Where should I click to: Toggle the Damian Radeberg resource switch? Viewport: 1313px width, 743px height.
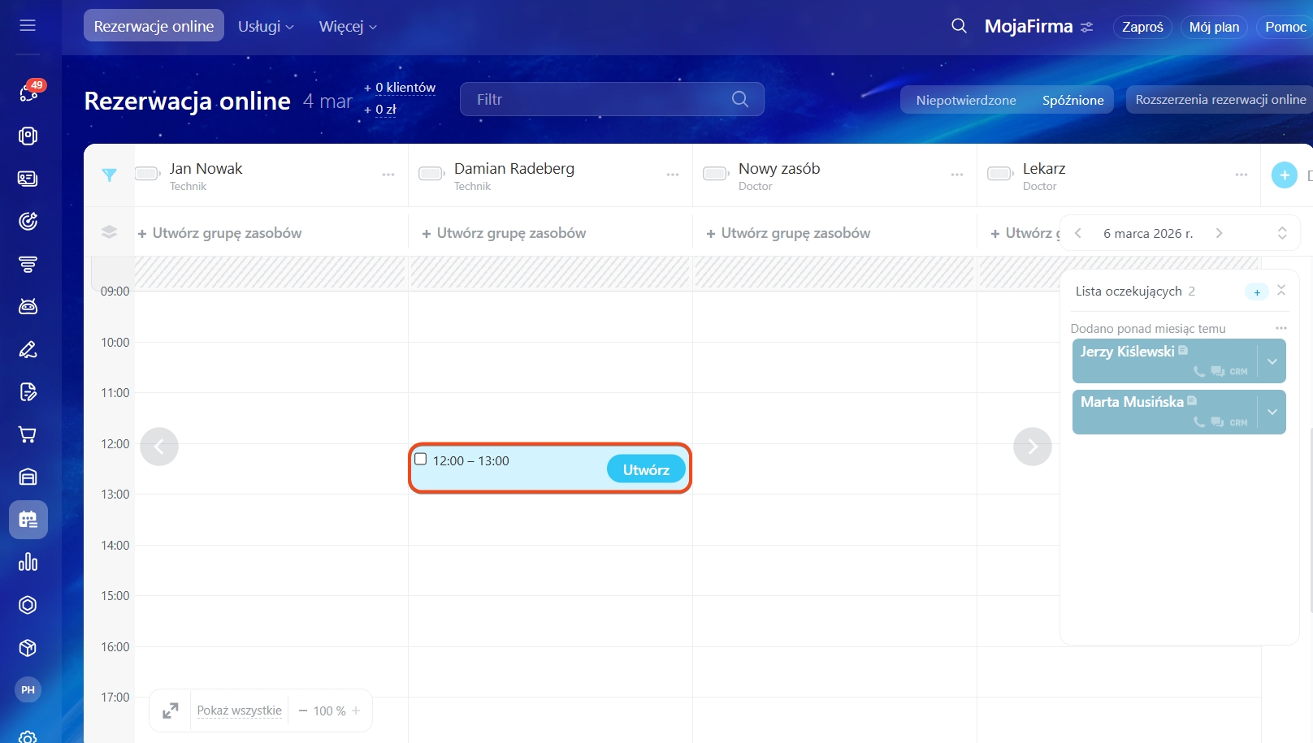(x=431, y=173)
